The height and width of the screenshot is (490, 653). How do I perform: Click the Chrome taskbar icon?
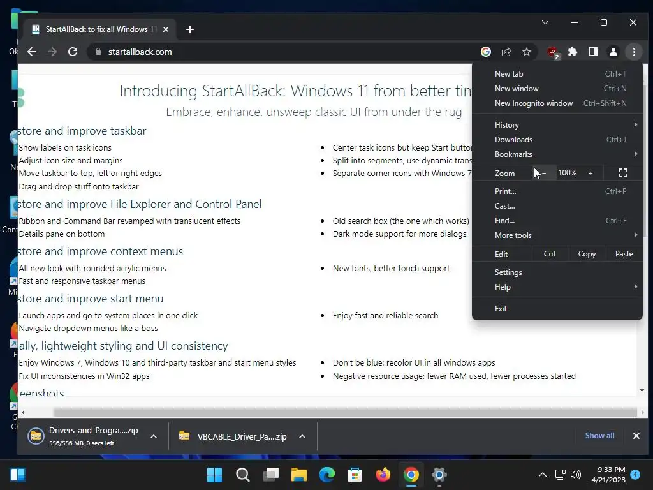tap(411, 475)
